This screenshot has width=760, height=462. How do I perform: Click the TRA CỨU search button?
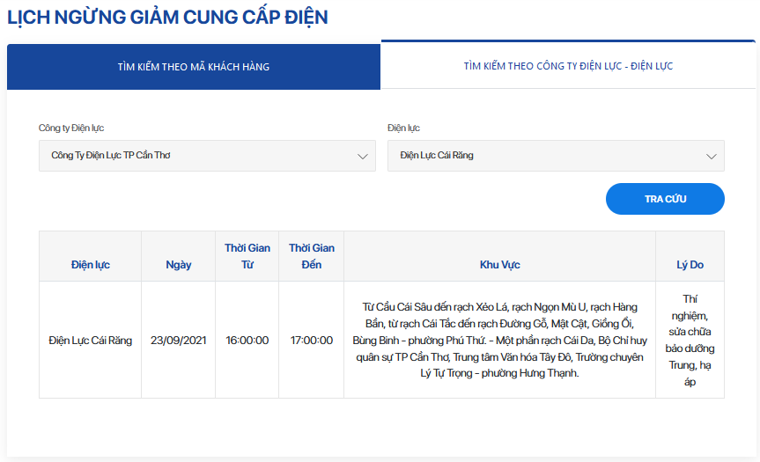click(x=665, y=199)
